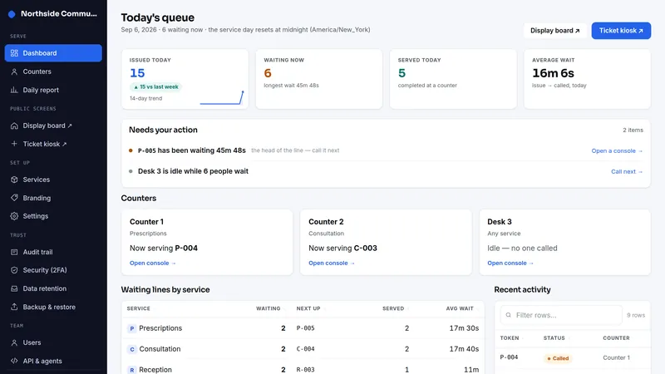
Task: Go to the Counters page
Action: (53, 71)
